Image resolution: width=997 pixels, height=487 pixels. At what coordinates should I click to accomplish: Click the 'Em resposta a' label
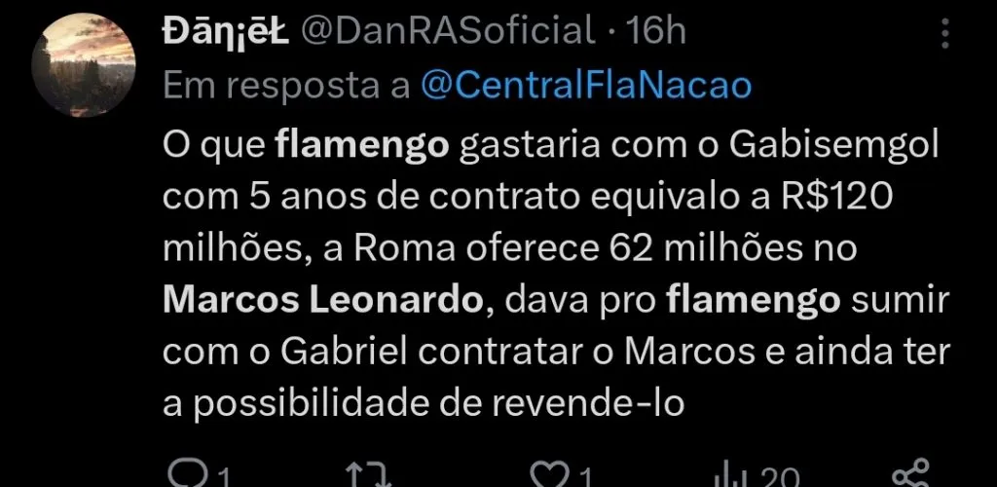pos(286,86)
